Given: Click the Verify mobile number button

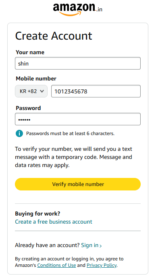Looking at the screenshot, I should [x=78, y=184].
